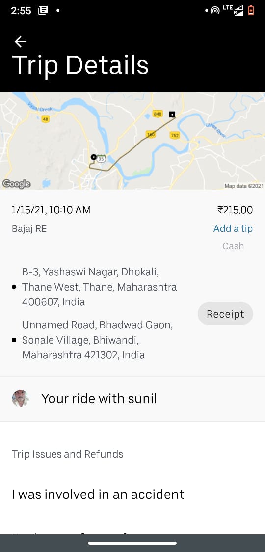Viewport: 265px width, 552px height.
Task: Open the Receipt button
Action: pyautogui.click(x=225, y=314)
